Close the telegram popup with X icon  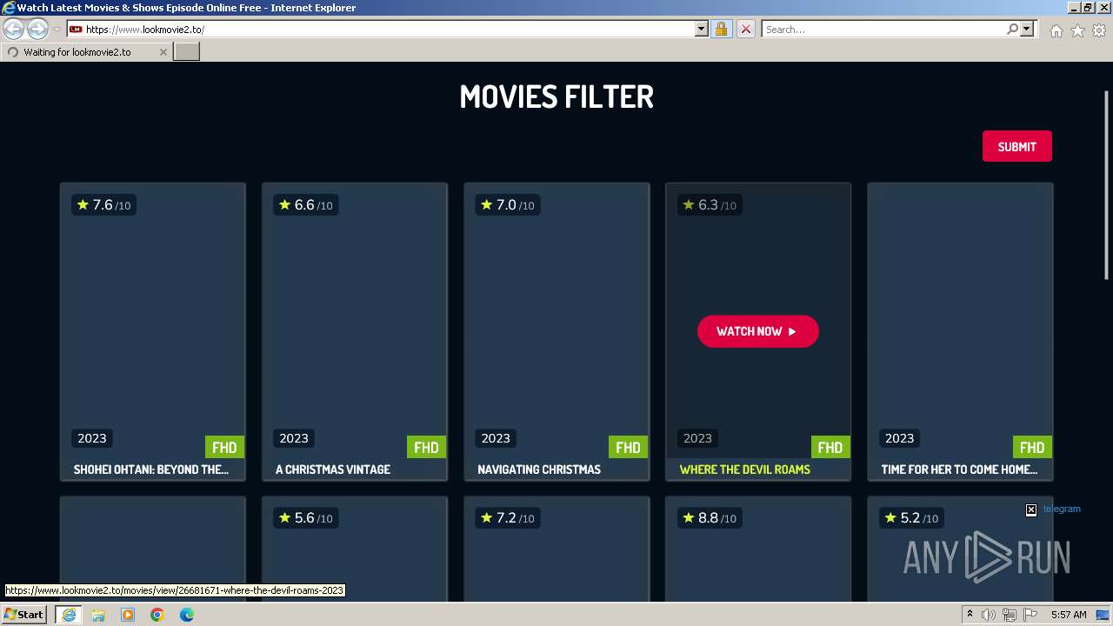[1031, 509]
